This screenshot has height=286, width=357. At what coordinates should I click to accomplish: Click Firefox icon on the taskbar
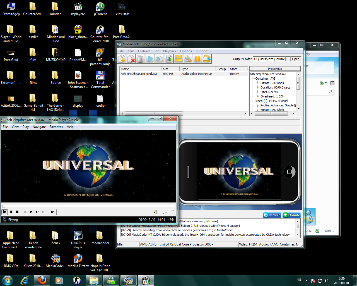pyautogui.click(x=42, y=280)
